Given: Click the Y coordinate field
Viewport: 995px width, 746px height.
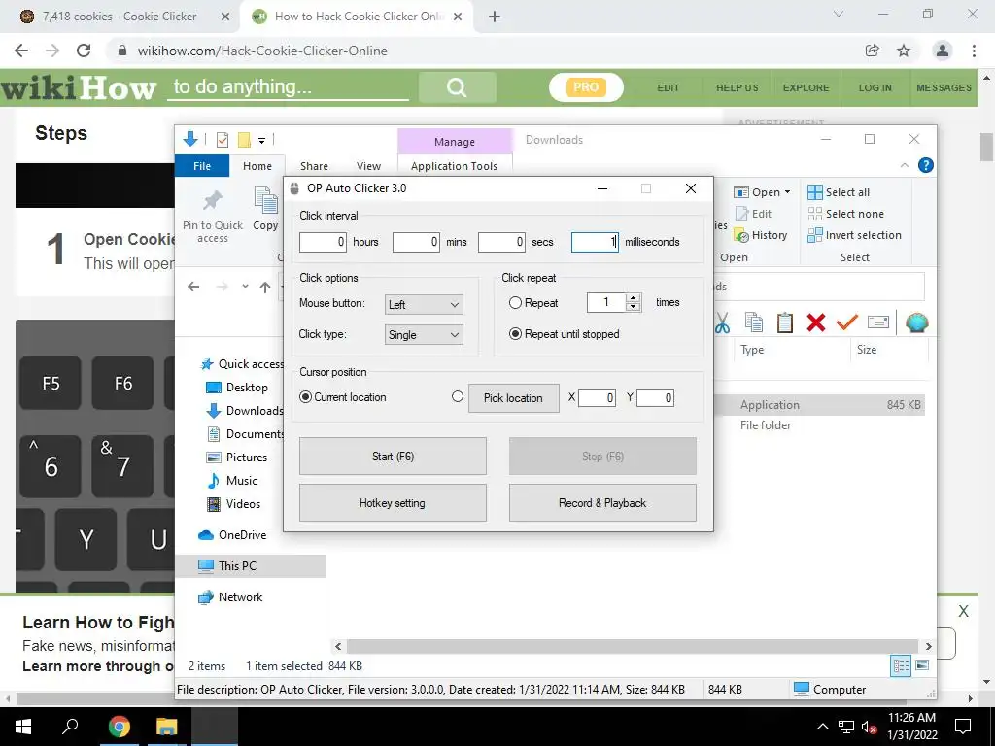Looking at the screenshot, I should (x=655, y=397).
